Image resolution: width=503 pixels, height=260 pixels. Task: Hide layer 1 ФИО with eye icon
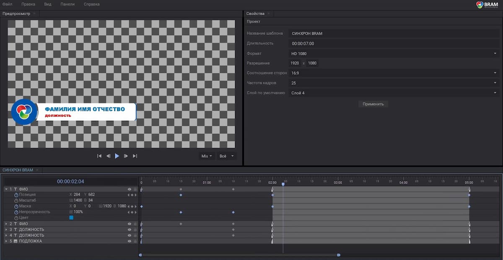(130, 190)
